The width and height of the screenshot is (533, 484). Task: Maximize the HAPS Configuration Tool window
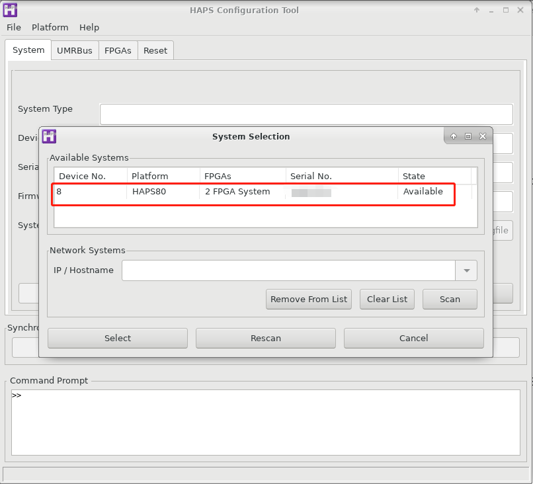click(x=506, y=10)
